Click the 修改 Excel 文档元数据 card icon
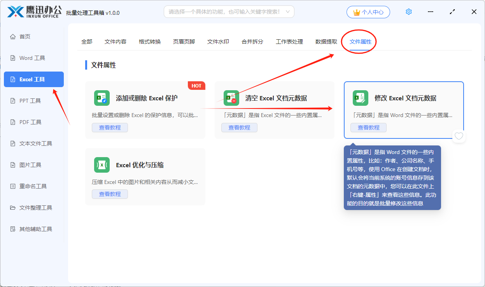This screenshot has height=287, width=485. click(x=360, y=98)
